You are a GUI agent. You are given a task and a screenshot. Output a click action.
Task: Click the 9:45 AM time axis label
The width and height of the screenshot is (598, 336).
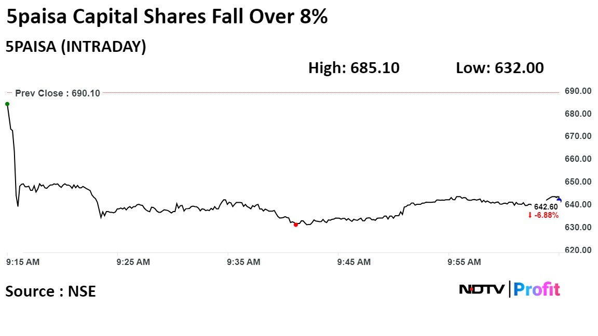[354, 262]
